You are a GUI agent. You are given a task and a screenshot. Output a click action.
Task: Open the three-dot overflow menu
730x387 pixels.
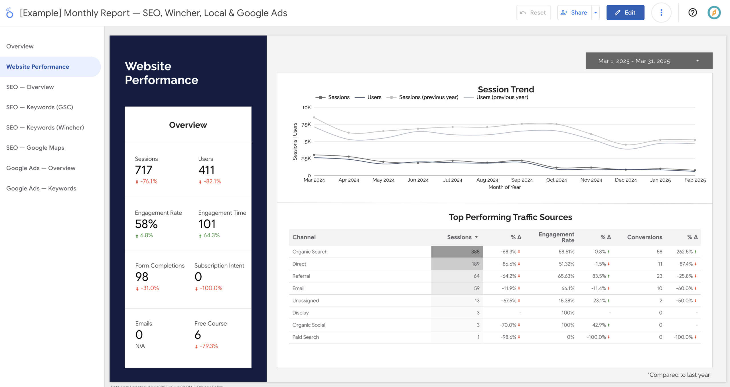[661, 12]
